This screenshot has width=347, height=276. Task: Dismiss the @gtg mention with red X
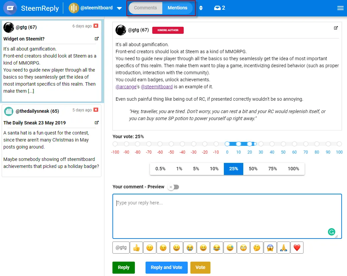point(96,26)
